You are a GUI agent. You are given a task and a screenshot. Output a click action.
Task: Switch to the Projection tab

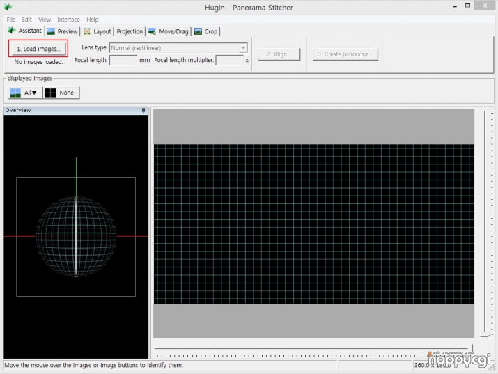(130, 31)
